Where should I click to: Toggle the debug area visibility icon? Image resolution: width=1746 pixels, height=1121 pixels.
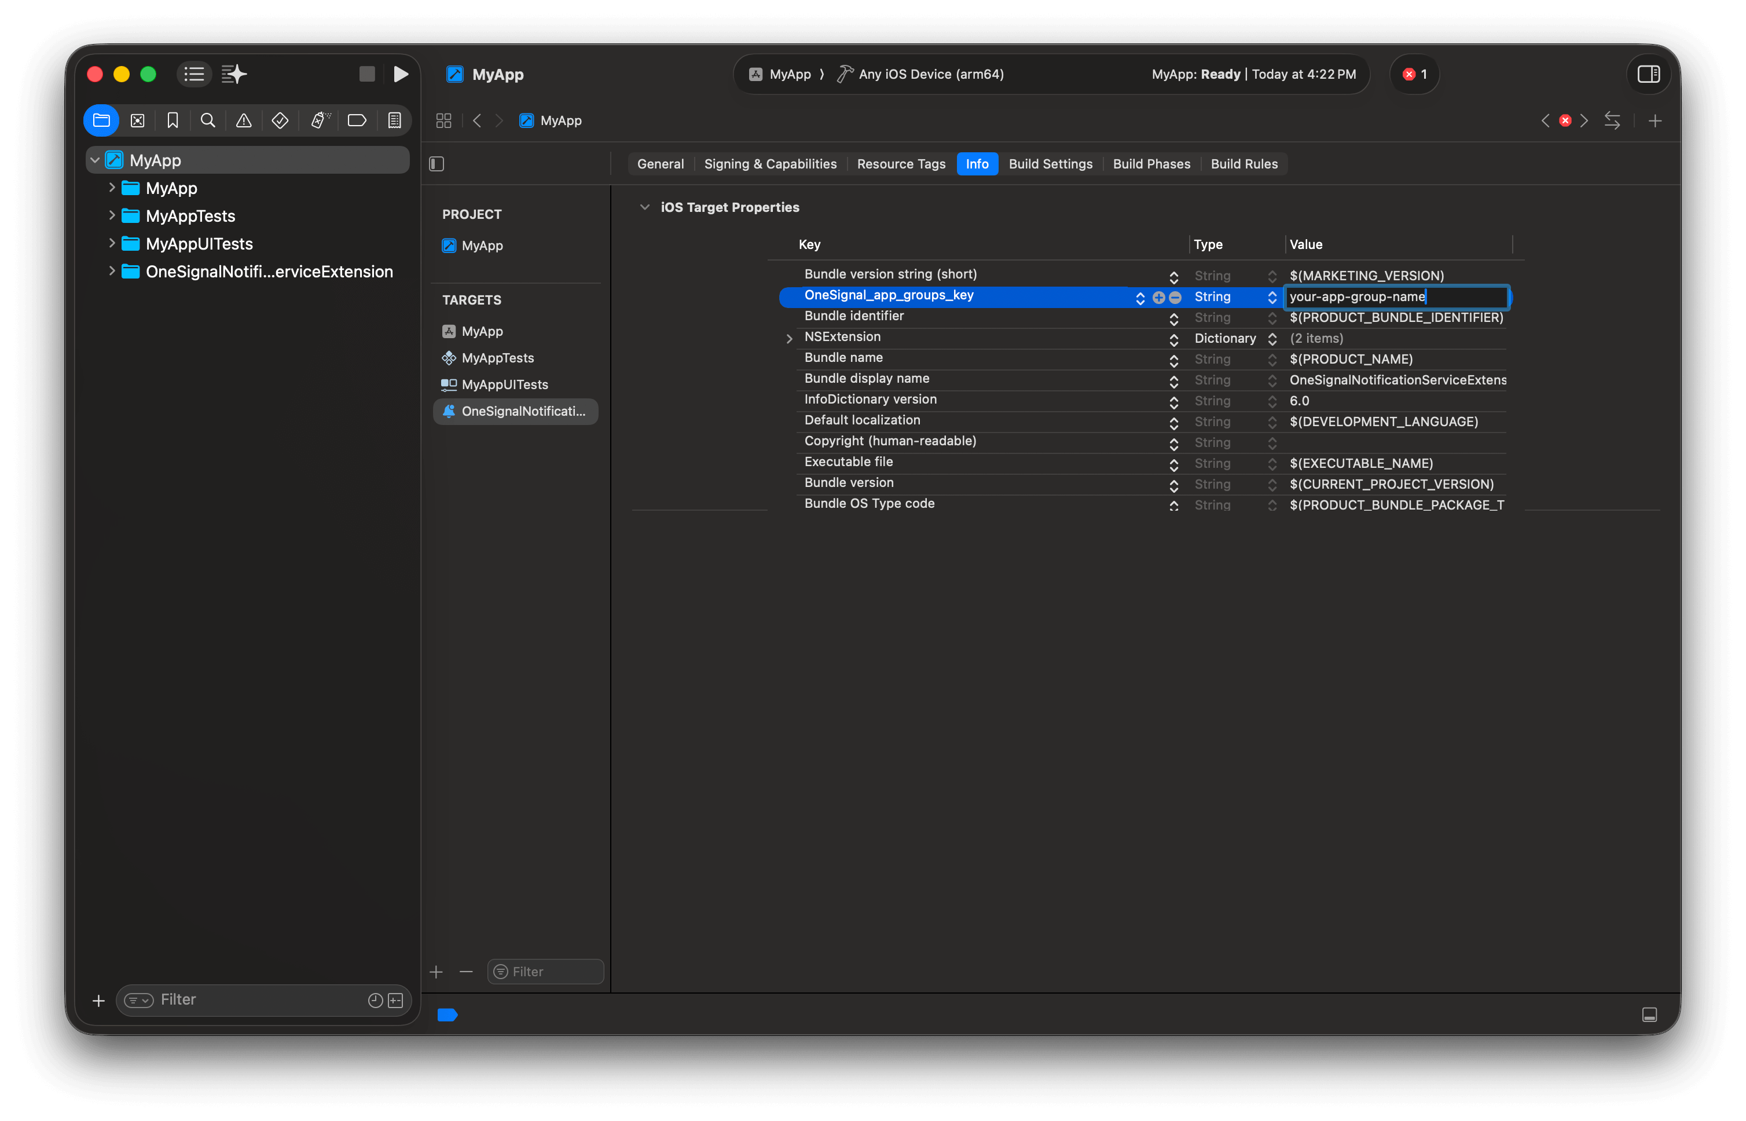(x=1649, y=1014)
